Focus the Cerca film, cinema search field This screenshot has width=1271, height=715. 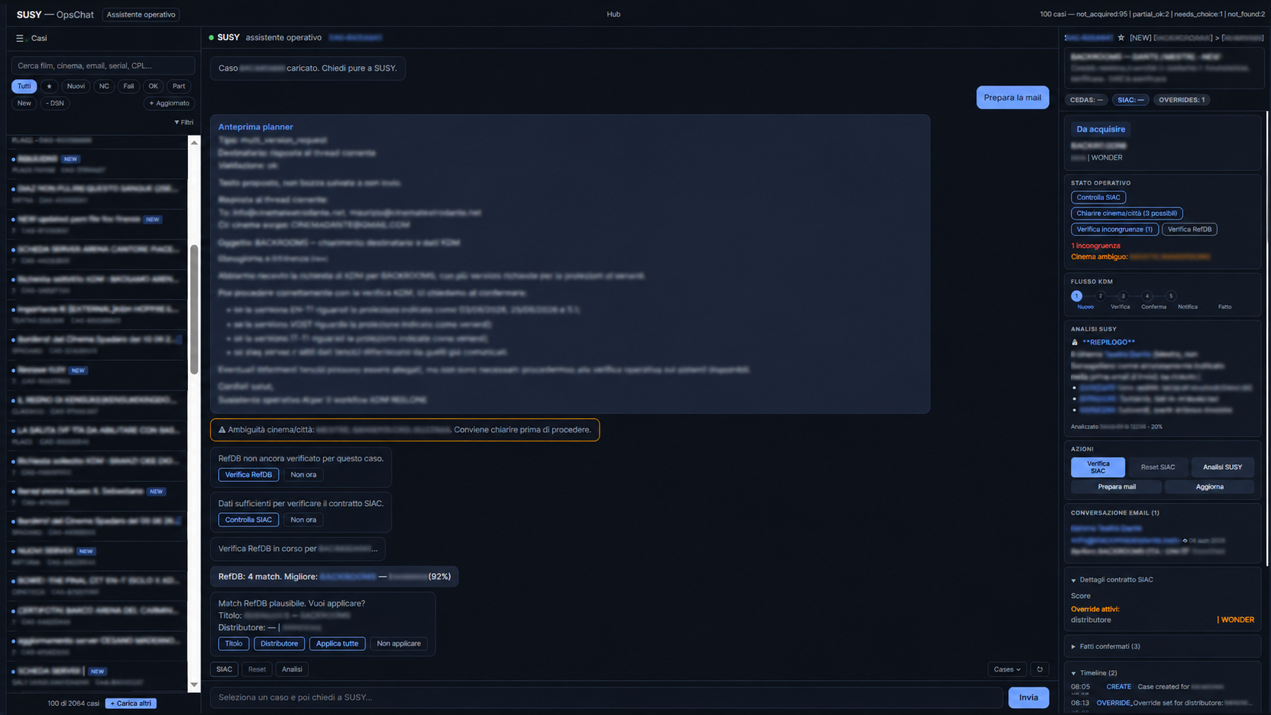click(x=103, y=66)
